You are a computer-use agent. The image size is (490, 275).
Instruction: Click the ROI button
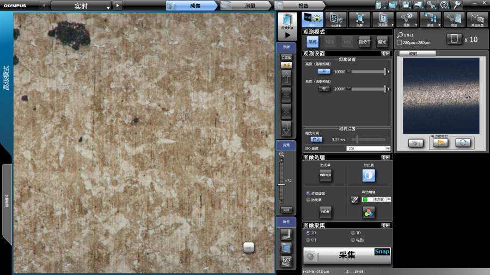point(286,210)
